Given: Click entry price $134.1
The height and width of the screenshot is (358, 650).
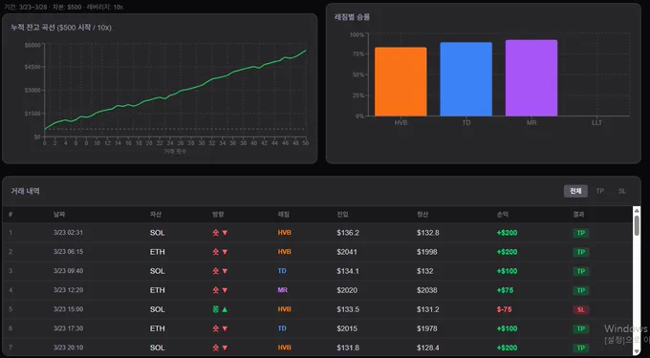Looking at the screenshot, I should pos(348,271).
